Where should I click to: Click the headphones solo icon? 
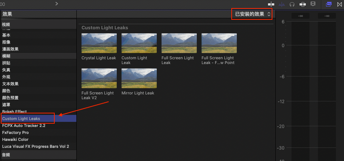click(292, 4)
